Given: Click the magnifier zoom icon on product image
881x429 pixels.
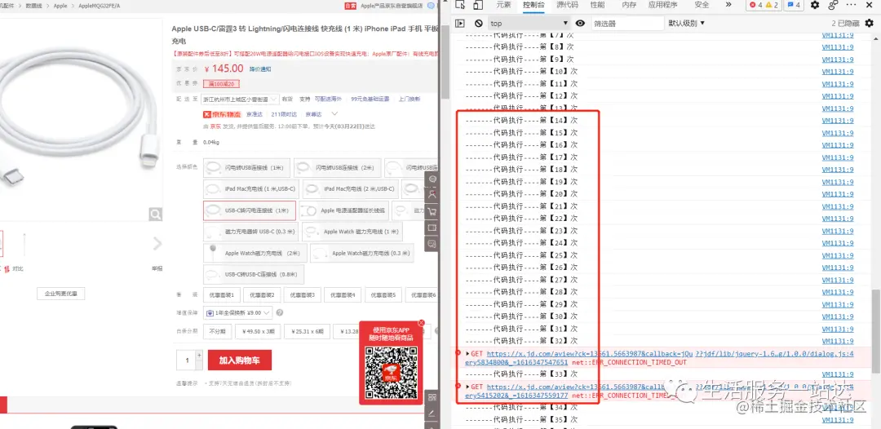Looking at the screenshot, I should click(156, 214).
